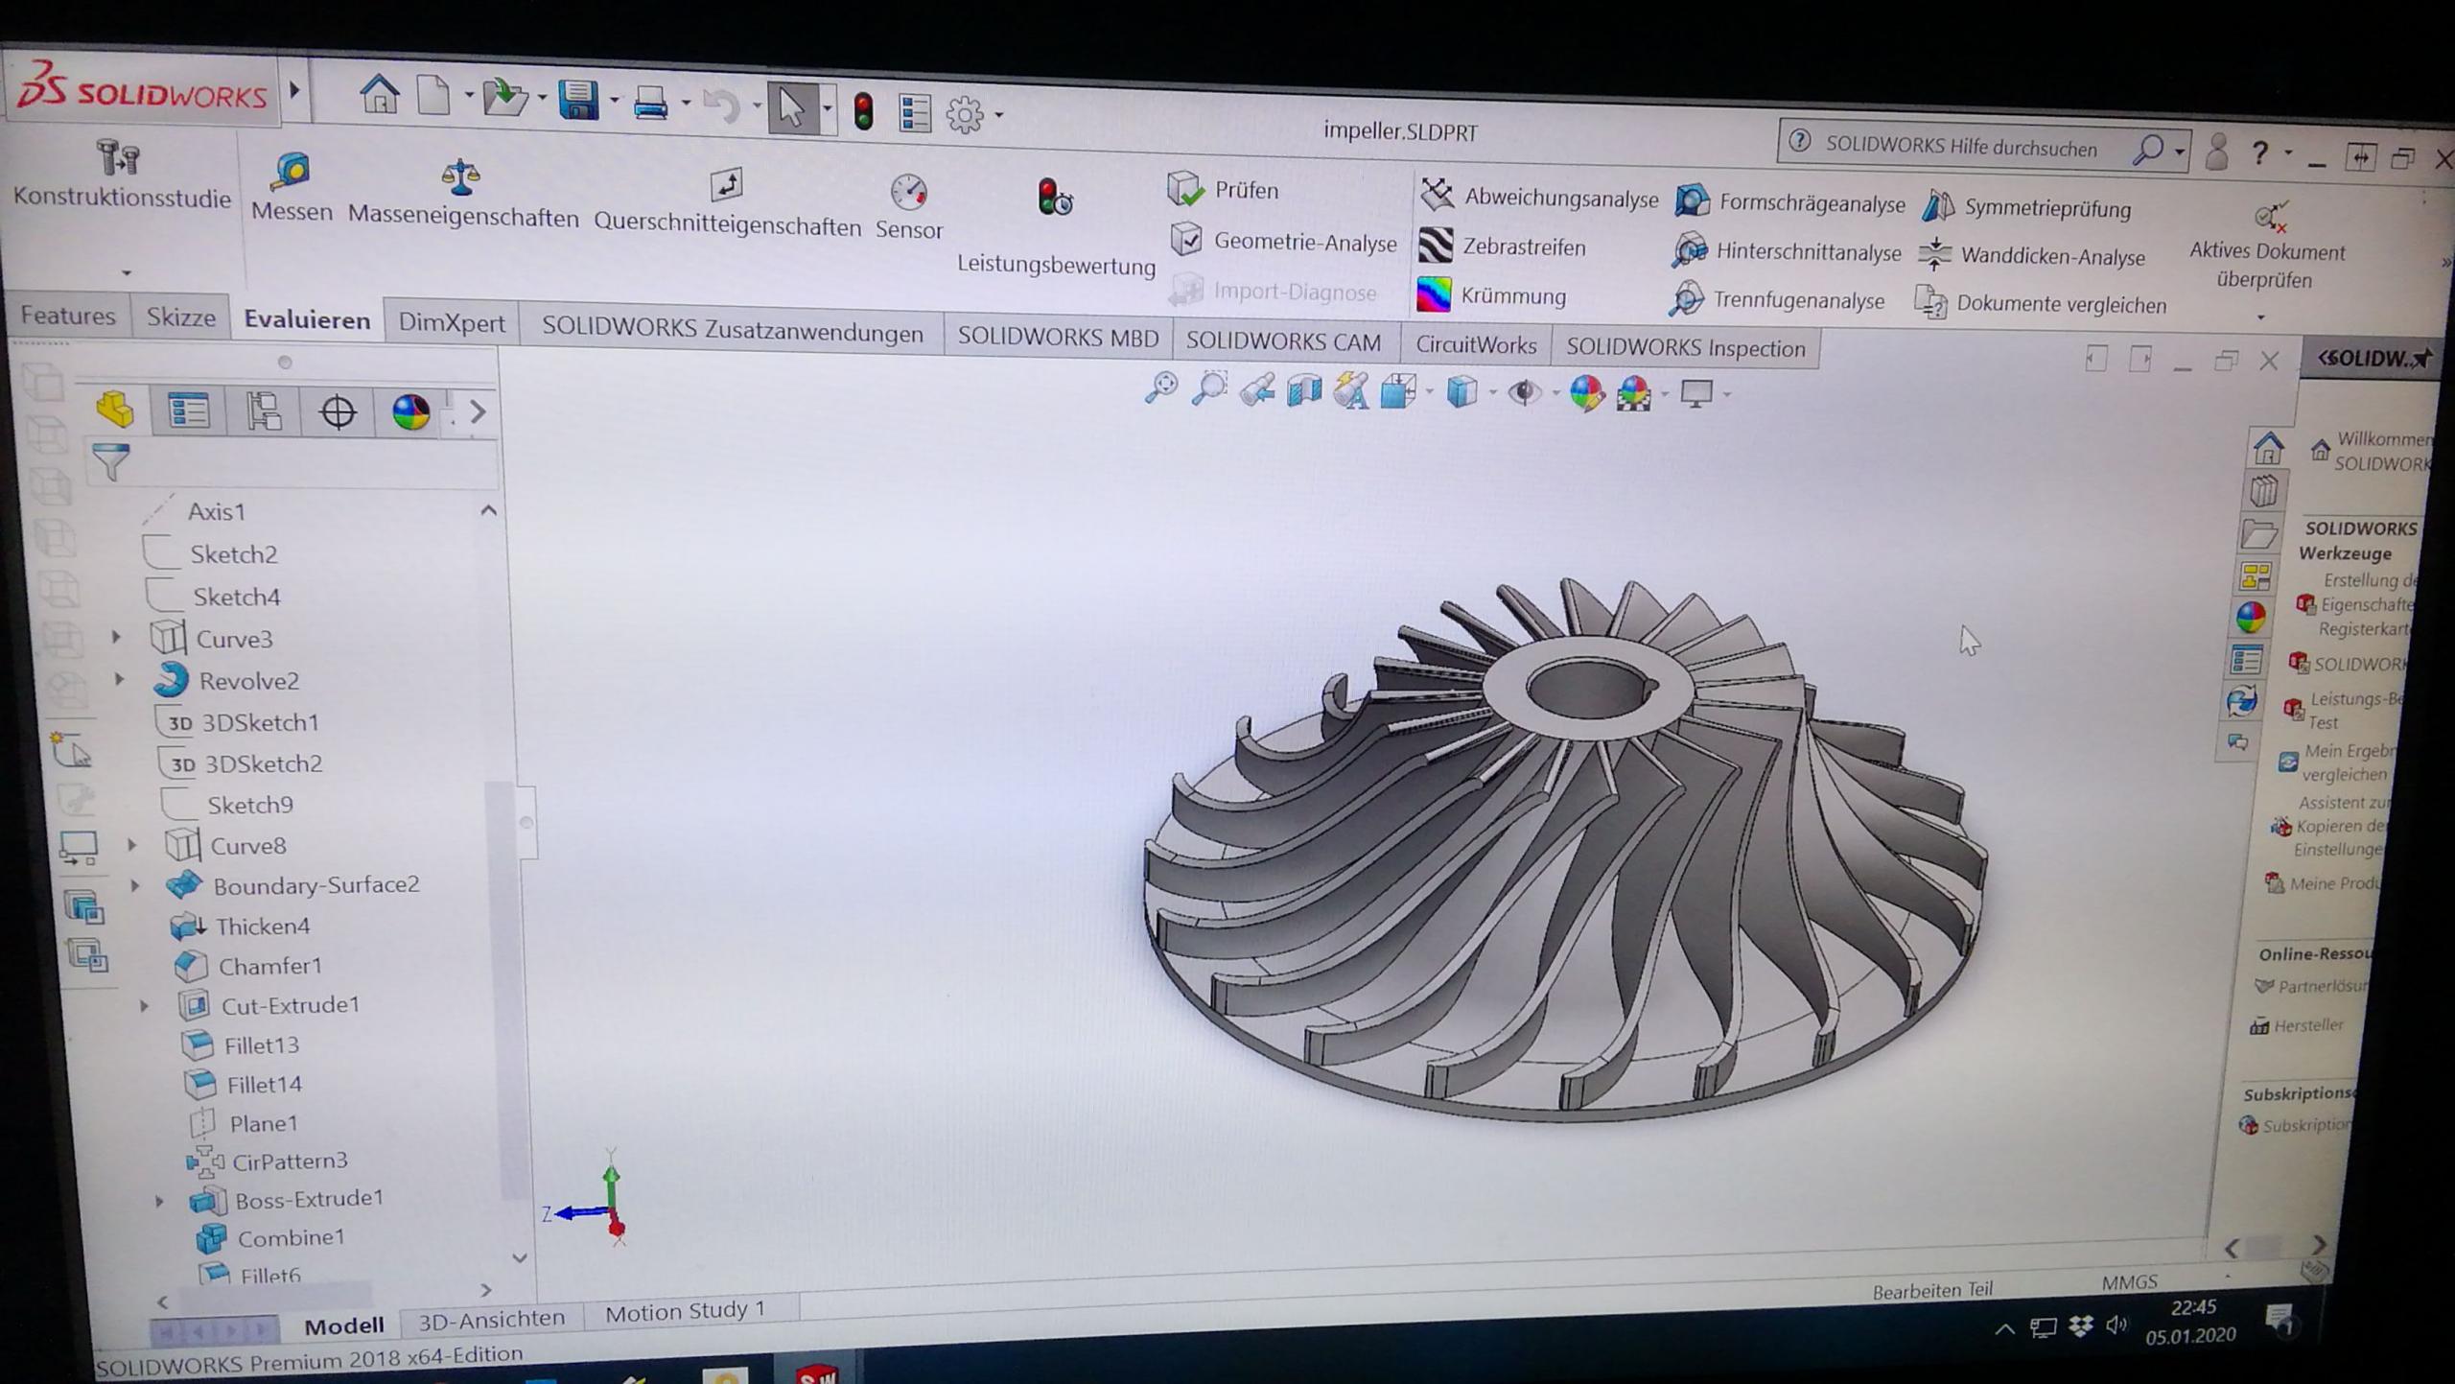Save the impeller document
2455x1384 pixels.
tap(578, 100)
